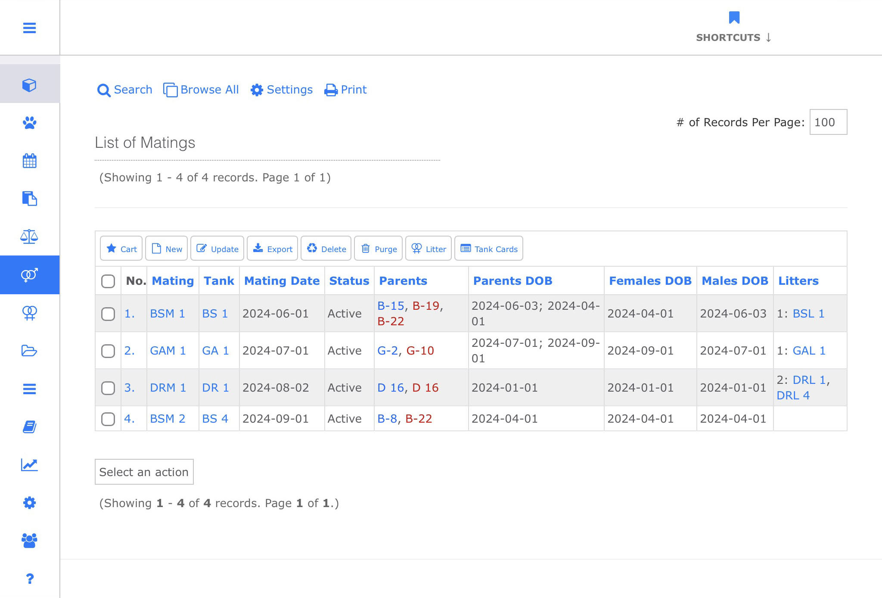Viewport: 882px width, 598px height.
Task: Open the list lines icon in sidebar
Action: [x=29, y=389]
